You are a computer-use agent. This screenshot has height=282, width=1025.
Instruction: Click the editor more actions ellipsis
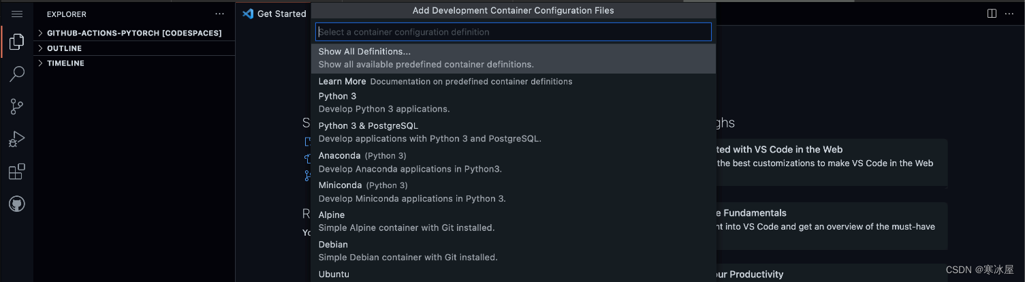[x=1011, y=14]
